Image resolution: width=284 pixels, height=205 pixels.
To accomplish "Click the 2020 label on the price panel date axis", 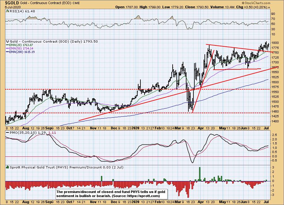I will click(x=135, y=128).
